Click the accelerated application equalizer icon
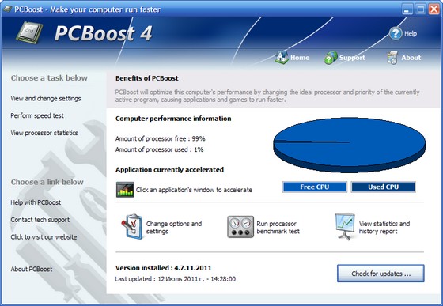 click(x=125, y=190)
